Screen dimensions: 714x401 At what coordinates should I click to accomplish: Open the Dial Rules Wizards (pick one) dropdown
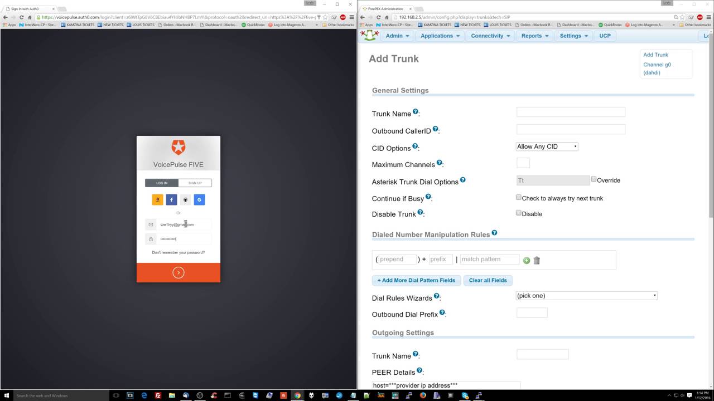(x=587, y=296)
